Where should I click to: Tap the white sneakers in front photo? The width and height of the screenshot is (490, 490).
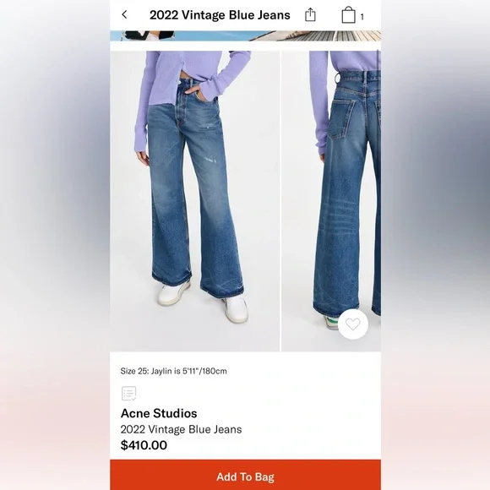click(x=204, y=302)
